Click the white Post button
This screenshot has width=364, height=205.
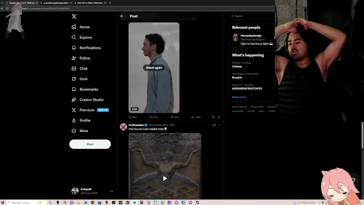(x=90, y=144)
